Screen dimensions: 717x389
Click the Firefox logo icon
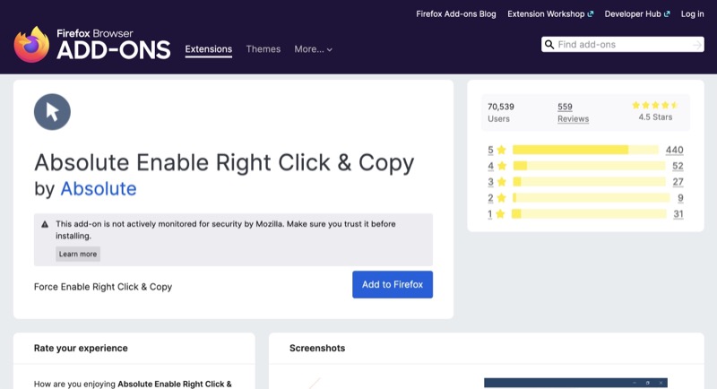click(31, 44)
